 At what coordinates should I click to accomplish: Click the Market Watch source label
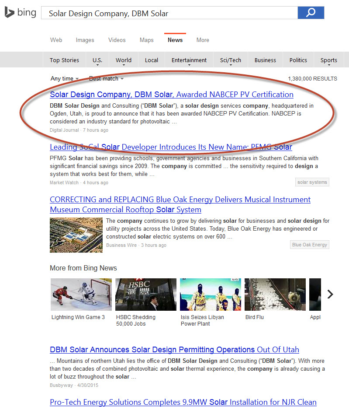(x=64, y=182)
